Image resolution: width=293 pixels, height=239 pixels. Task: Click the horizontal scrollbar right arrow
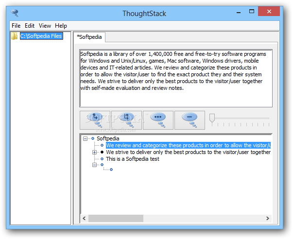click(268, 218)
